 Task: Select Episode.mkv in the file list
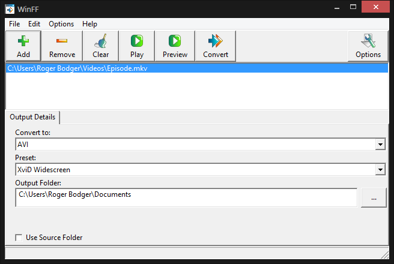point(77,68)
